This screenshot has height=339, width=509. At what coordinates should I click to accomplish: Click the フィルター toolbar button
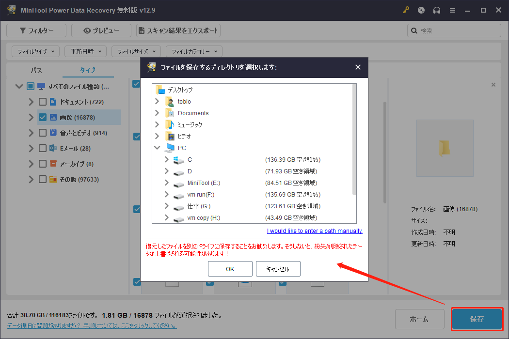(x=36, y=31)
